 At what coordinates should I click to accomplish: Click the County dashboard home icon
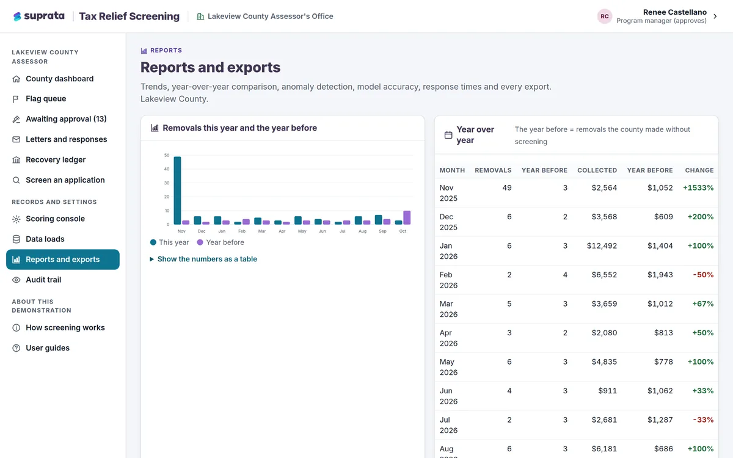pyautogui.click(x=16, y=79)
